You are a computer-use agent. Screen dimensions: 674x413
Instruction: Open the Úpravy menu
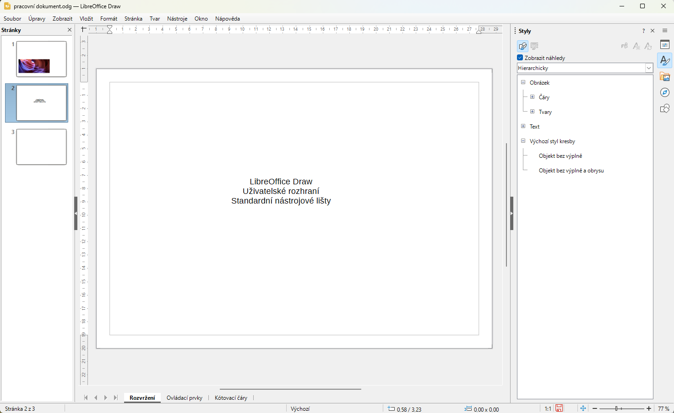(x=37, y=19)
